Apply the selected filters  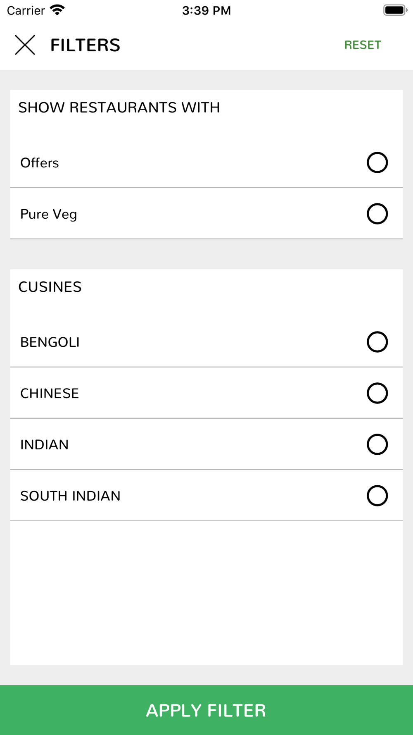(x=206, y=710)
